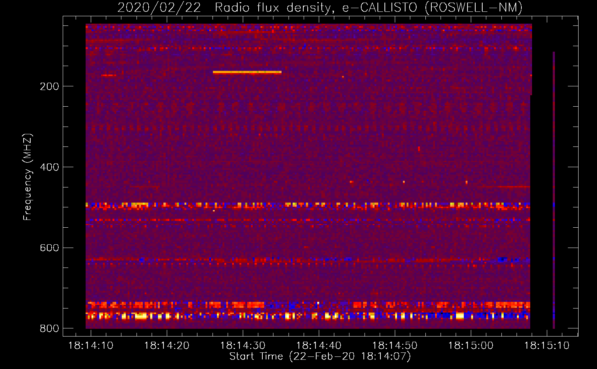Click the 18:15:00 time tick label
Screen dimensions: 597x369
point(471,346)
